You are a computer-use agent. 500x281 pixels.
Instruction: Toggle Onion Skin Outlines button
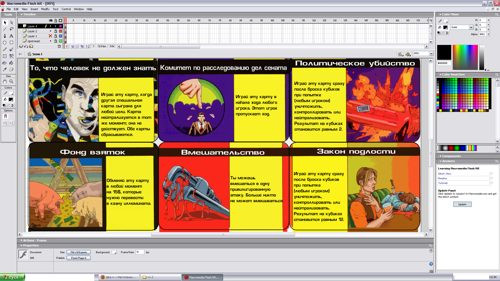click(x=77, y=46)
